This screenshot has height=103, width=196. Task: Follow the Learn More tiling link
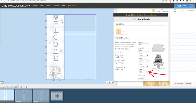[119, 52]
